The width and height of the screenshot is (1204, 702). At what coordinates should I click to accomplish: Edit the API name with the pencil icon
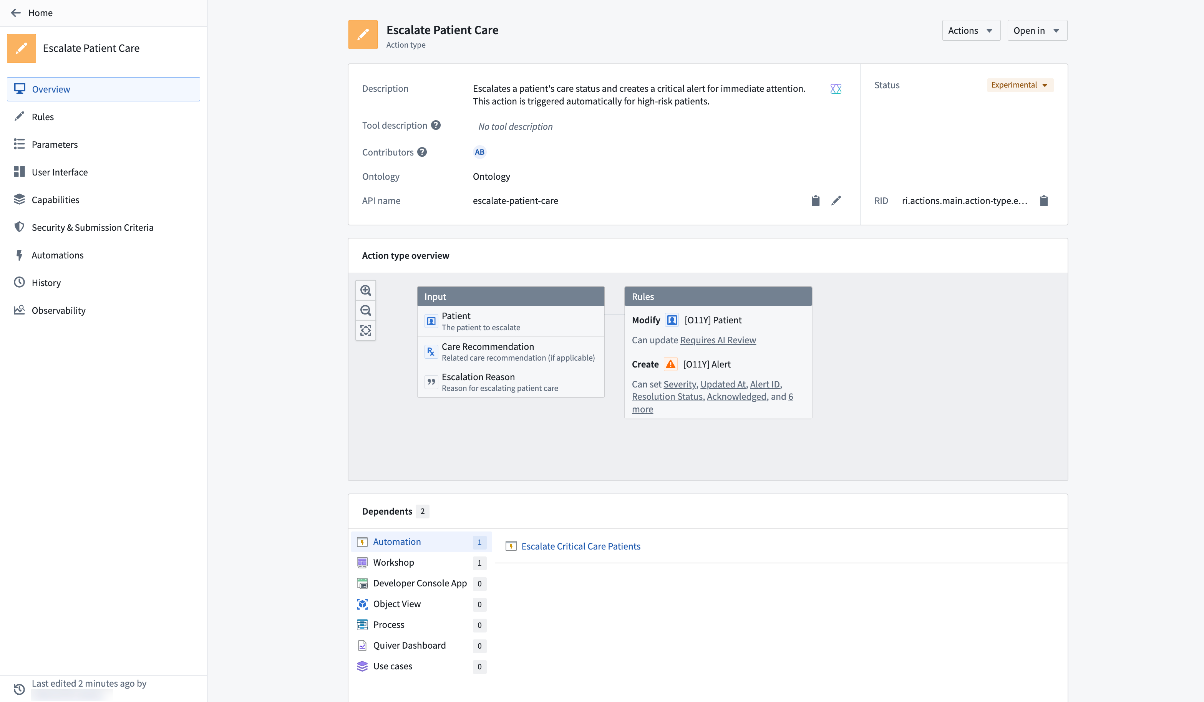pos(836,200)
